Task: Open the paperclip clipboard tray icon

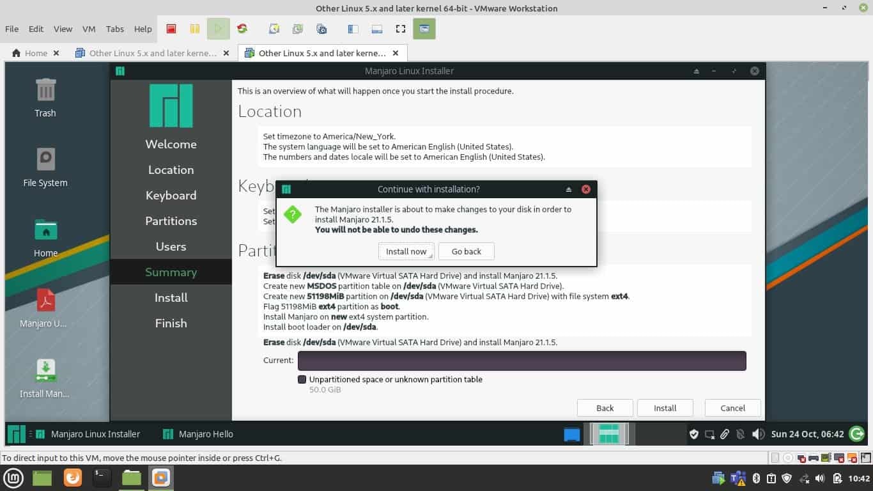Action: tap(725, 434)
